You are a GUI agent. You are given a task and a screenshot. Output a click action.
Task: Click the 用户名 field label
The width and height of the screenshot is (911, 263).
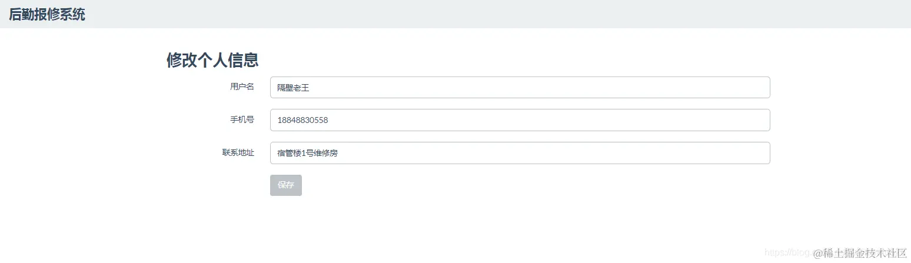(242, 86)
